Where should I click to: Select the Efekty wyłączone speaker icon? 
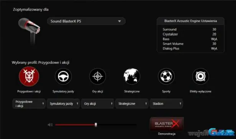(200, 76)
